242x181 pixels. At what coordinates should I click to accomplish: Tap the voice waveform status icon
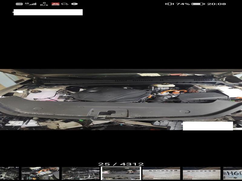click(x=74, y=4)
